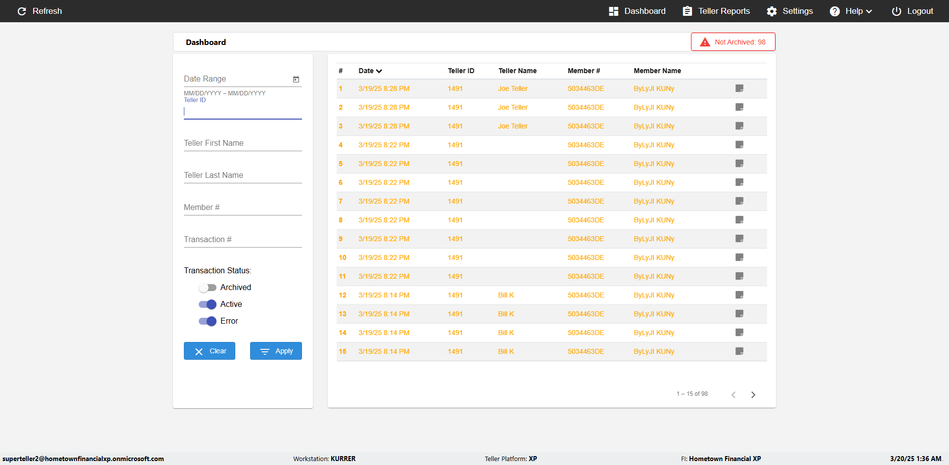
Task: Open note icon for row 8 transaction
Action: tap(739, 220)
